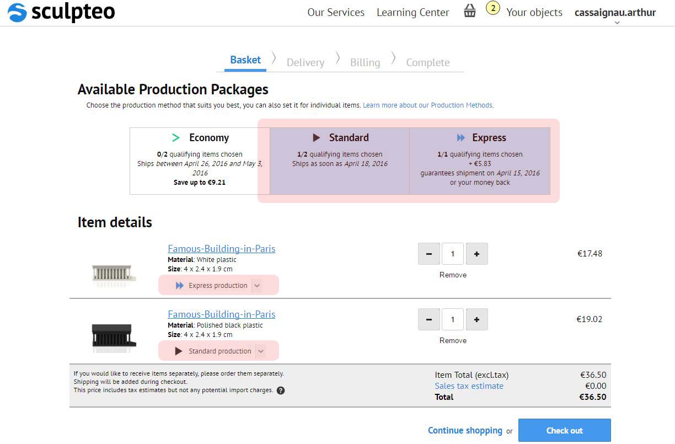This screenshot has height=444, width=675.
Task: Click the 'Material: Polished black plastic' text
Action: [x=215, y=325]
